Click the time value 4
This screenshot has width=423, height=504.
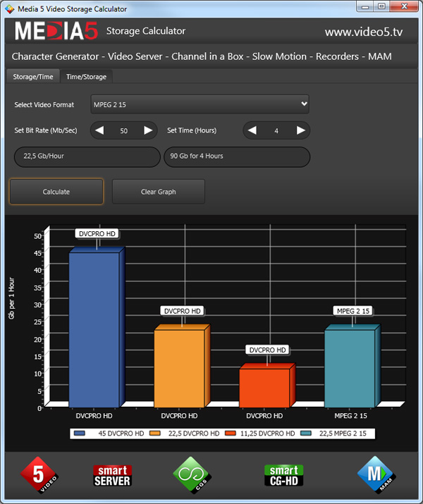pos(276,131)
